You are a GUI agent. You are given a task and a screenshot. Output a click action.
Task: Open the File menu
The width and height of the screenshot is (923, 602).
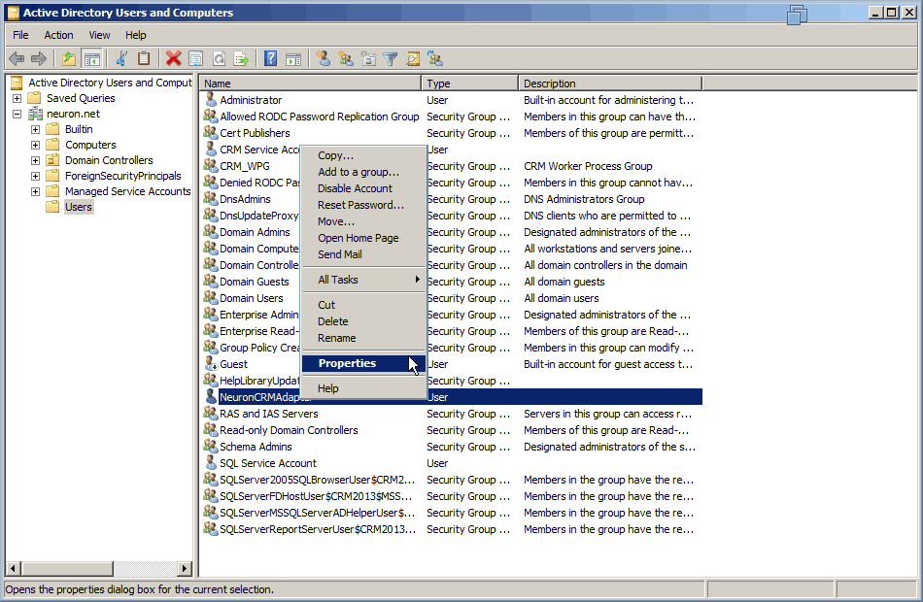point(20,35)
